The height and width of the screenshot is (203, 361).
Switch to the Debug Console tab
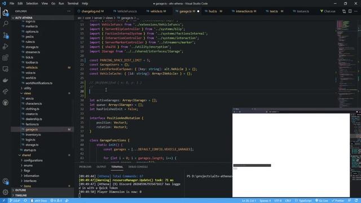point(138,167)
